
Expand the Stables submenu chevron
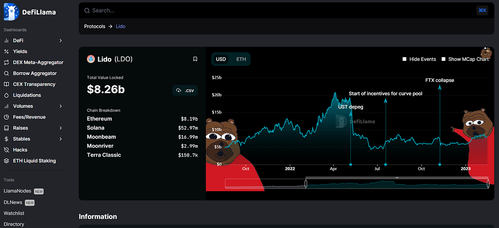pos(61,139)
